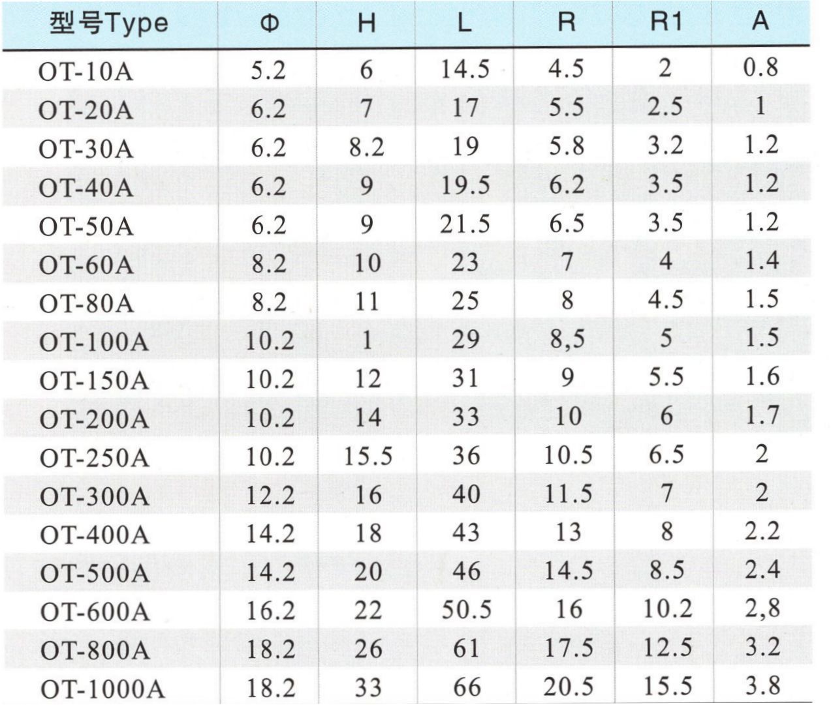The image size is (831, 705).
Task: Click the R value 8,5 for OT-100A
Action: pyautogui.click(x=567, y=340)
